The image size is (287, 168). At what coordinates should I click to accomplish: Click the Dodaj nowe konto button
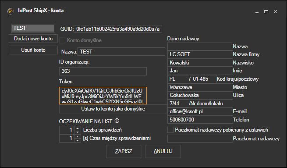pyautogui.click(x=33, y=39)
